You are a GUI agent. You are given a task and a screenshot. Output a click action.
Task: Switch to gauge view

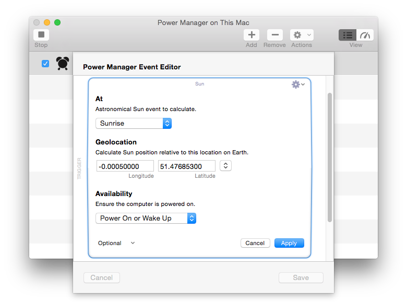[x=365, y=35]
